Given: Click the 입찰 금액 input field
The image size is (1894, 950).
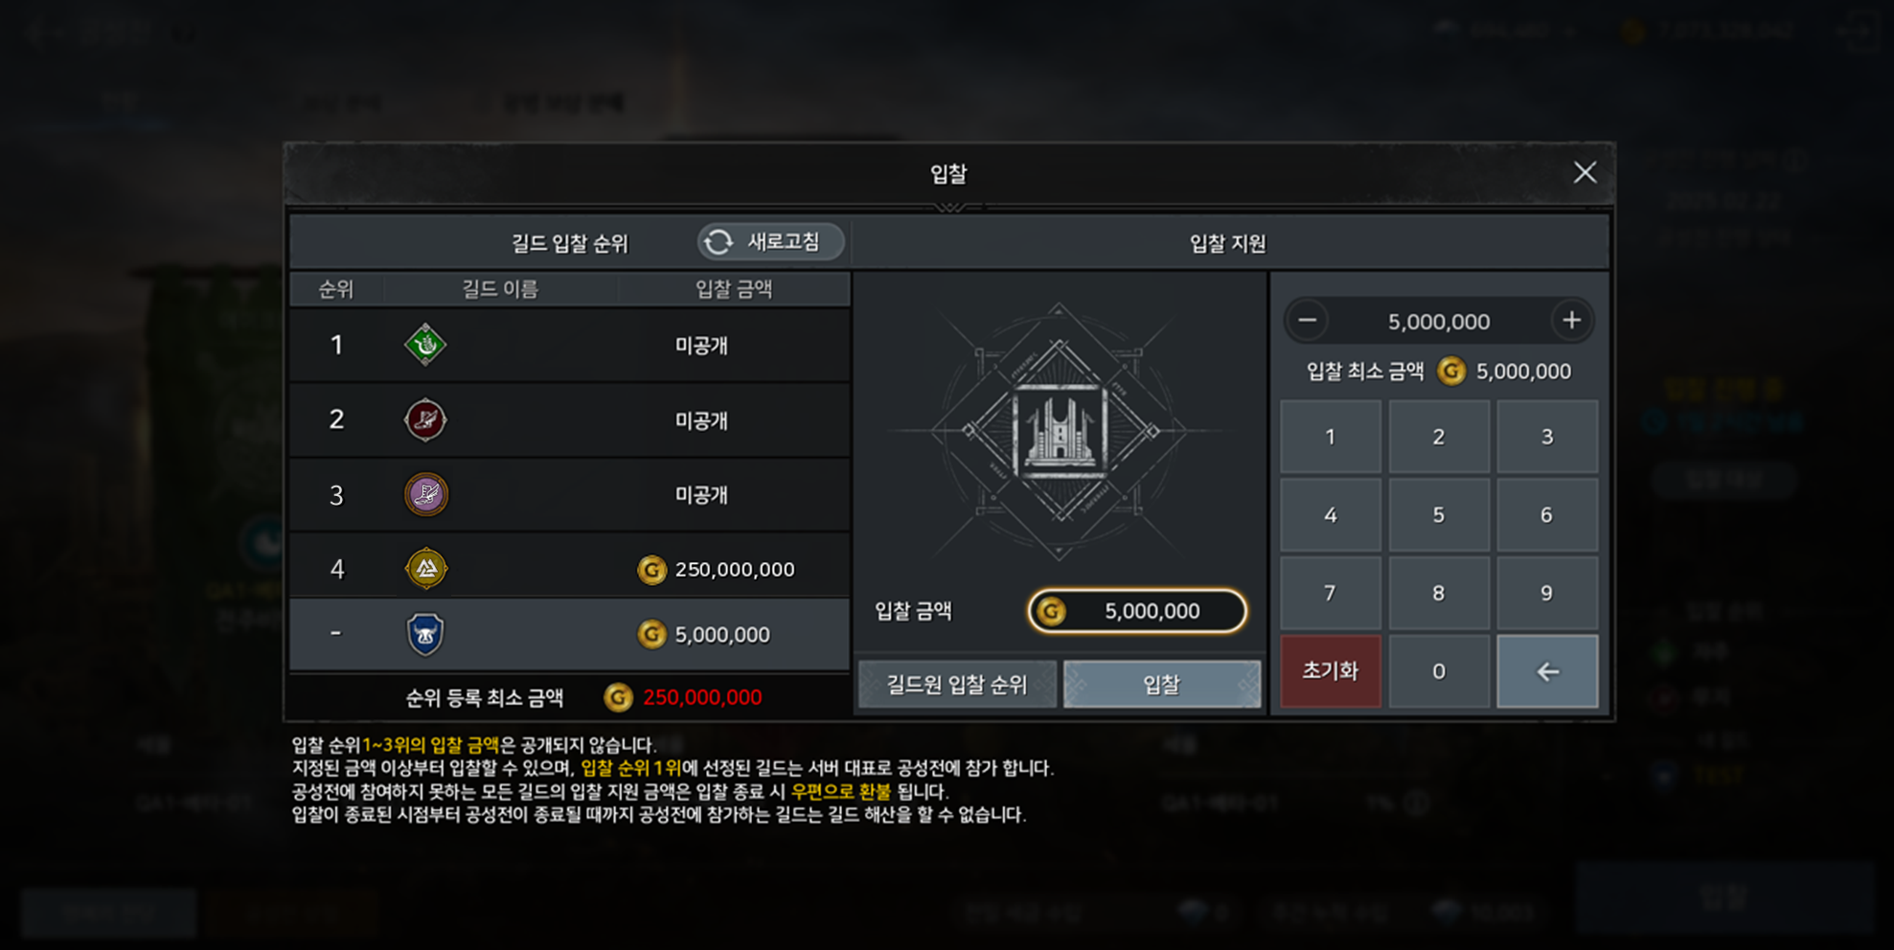Looking at the screenshot, I should (x=1137, y=611).
